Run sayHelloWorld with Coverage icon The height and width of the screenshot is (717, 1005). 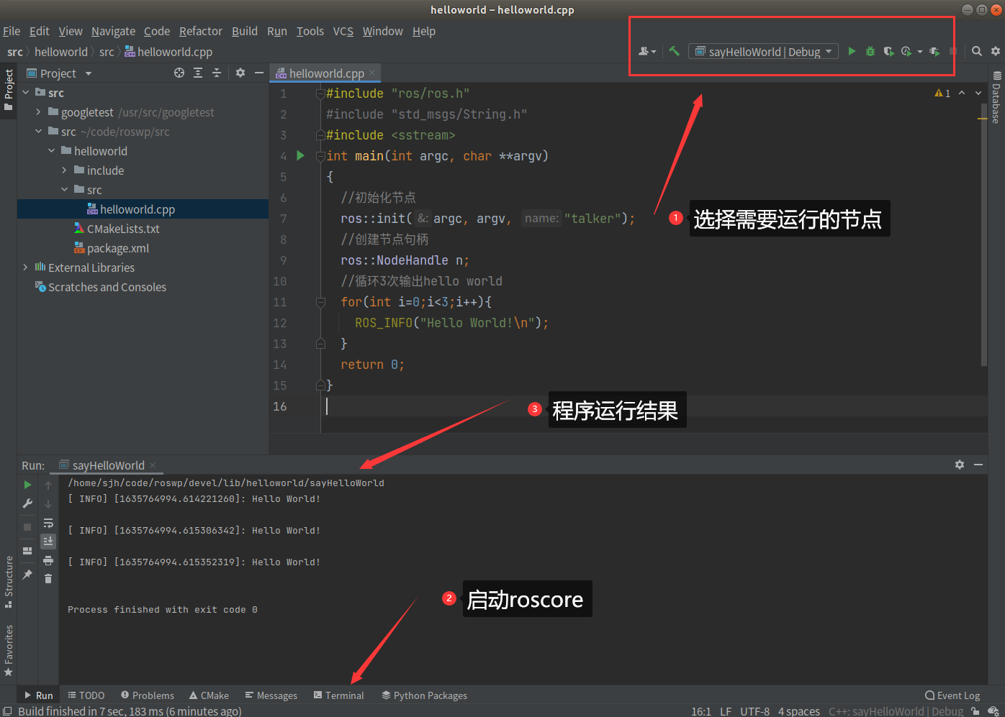(x=888, y=51)
